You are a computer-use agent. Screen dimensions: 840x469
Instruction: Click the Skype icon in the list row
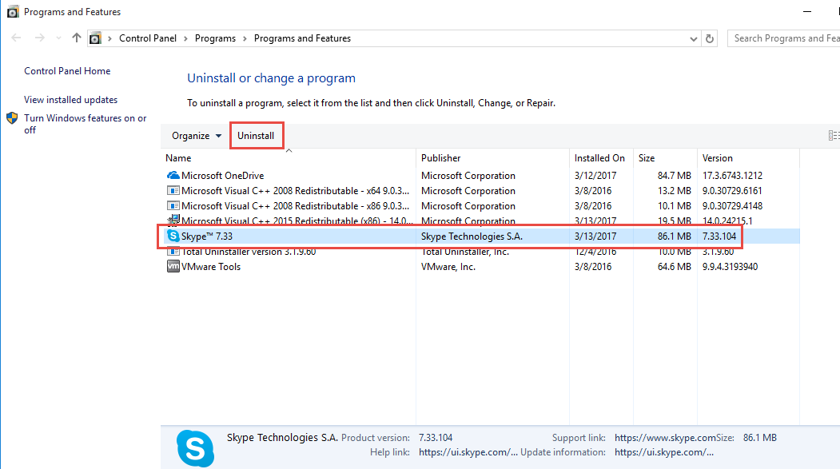coord(173,236)
